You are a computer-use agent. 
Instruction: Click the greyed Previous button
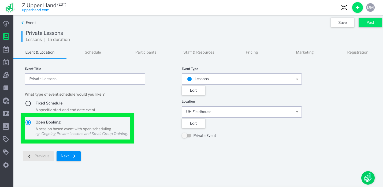pos(38,156)
